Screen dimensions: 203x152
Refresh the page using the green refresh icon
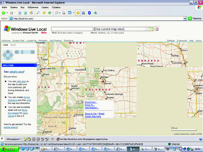coord(25,13)
